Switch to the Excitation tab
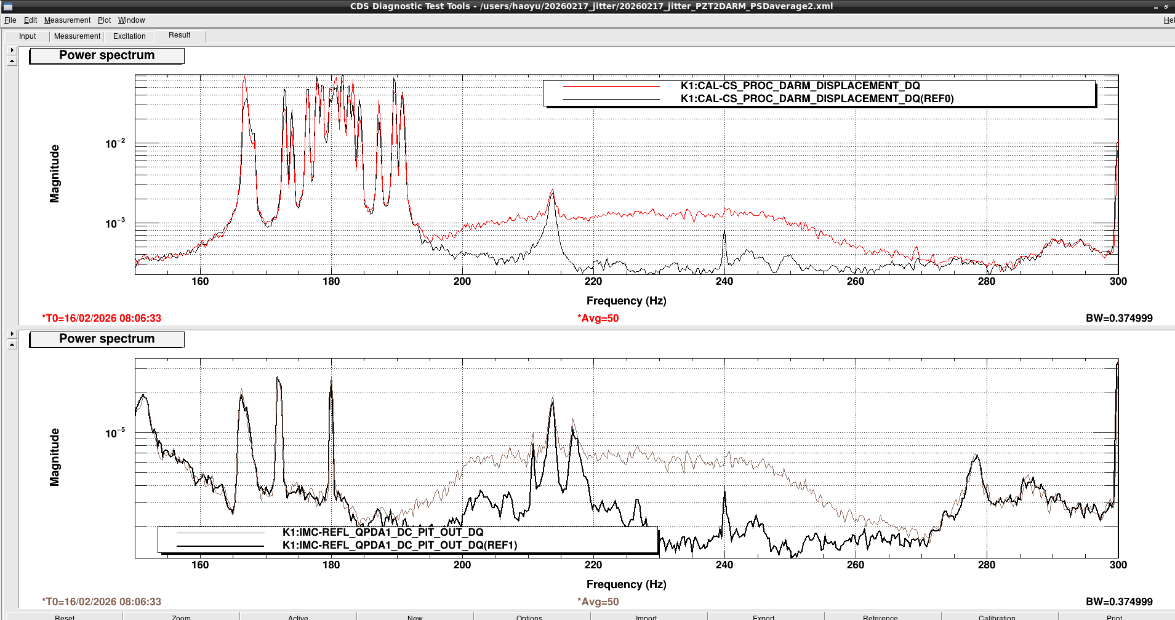Screen dimensions: 1175x620 (129, 36)
